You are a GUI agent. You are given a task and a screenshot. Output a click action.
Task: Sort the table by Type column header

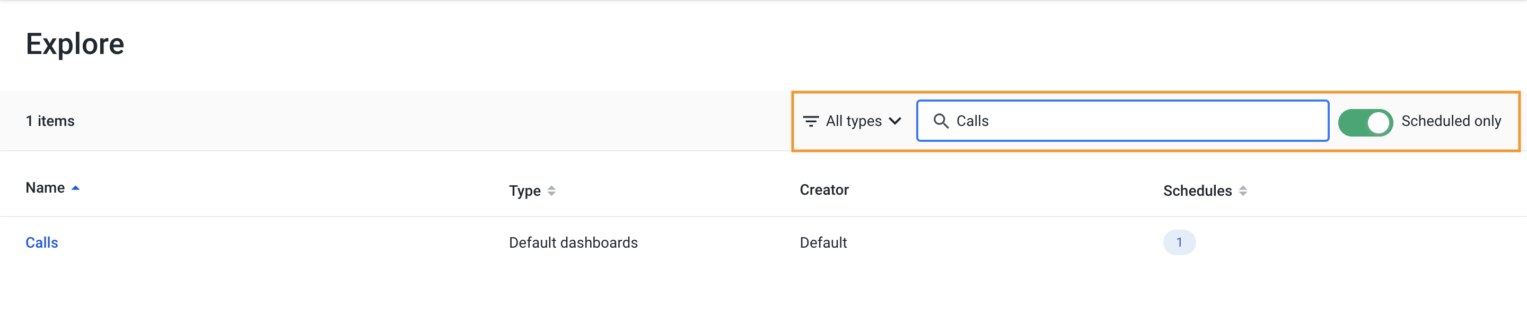click(x=524, y=191)
